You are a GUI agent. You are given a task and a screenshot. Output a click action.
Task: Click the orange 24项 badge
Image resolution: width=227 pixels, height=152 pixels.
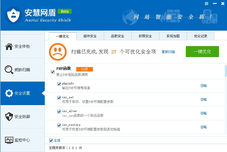click(x=84, y=69)
